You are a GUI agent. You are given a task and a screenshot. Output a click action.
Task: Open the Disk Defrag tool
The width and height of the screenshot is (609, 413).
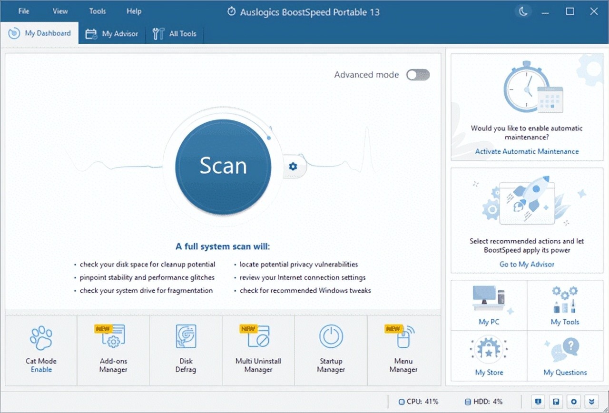(186, 350)
